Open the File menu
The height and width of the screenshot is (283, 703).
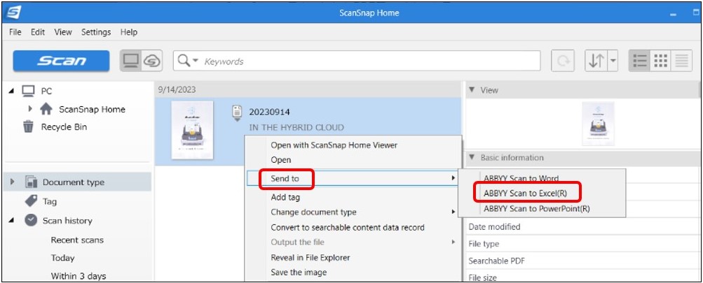[x=15, y=32]
